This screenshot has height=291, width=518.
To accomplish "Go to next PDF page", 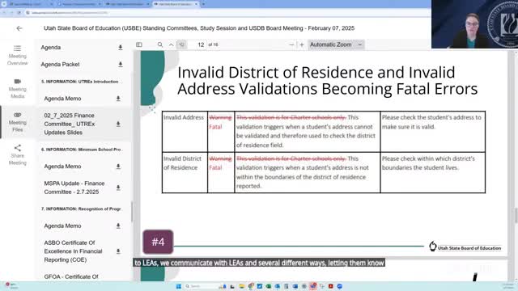I will (x=181, y=44).
